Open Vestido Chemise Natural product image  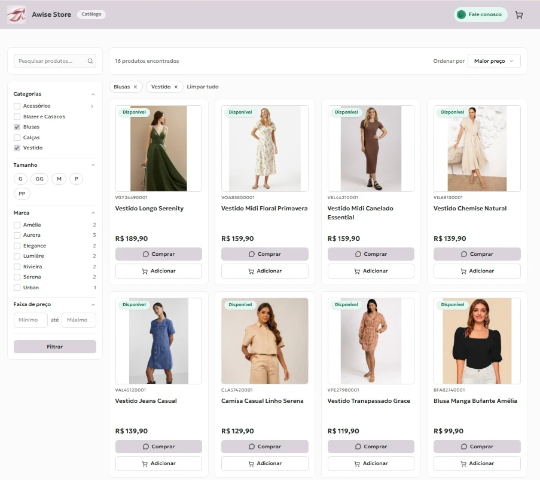[477, 148]
